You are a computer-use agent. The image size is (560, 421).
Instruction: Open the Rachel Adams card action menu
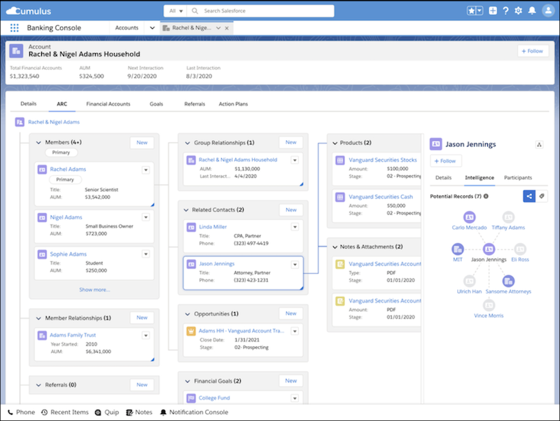click(x=146, y=170)
